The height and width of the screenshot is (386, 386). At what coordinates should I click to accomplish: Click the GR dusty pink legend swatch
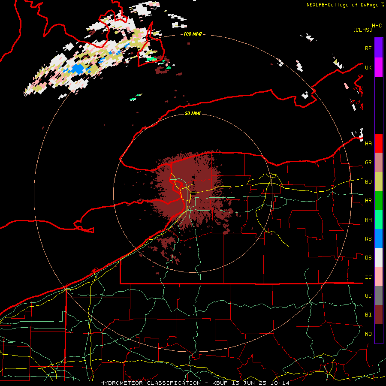pos(379,163)
